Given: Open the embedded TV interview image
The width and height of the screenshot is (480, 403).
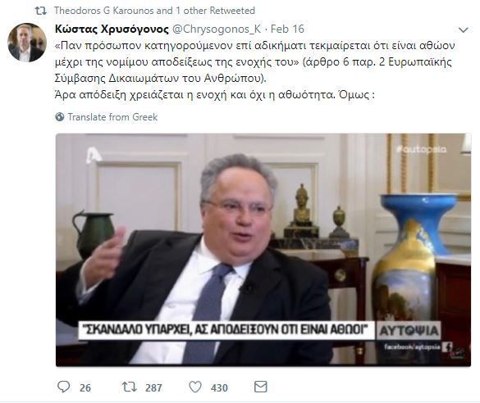Looking at the screenshot, I should (x=263, y=250).
